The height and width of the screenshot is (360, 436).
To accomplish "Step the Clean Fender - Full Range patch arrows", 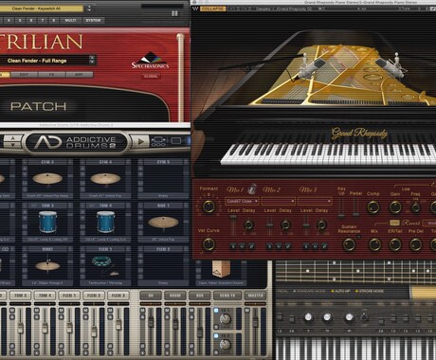I will (92, 60).
